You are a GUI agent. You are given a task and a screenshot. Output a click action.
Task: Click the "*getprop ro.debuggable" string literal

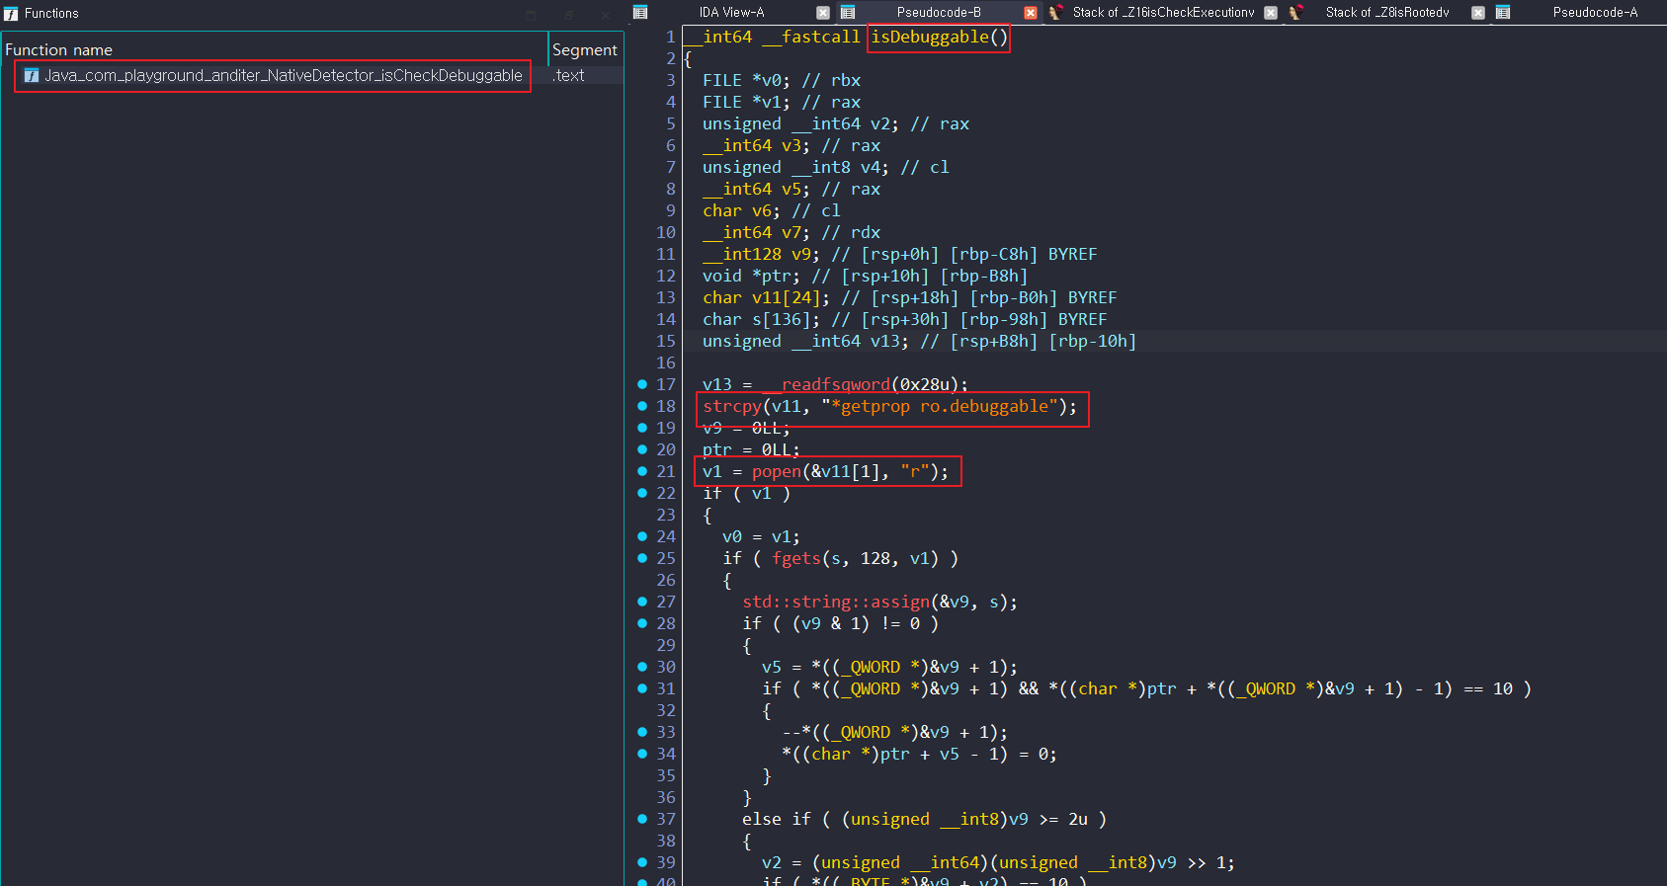click(x=940, y=406)
